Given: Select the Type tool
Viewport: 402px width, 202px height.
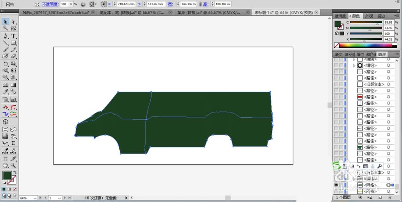Looking at the screenshot, I should [x=13, y=36].
